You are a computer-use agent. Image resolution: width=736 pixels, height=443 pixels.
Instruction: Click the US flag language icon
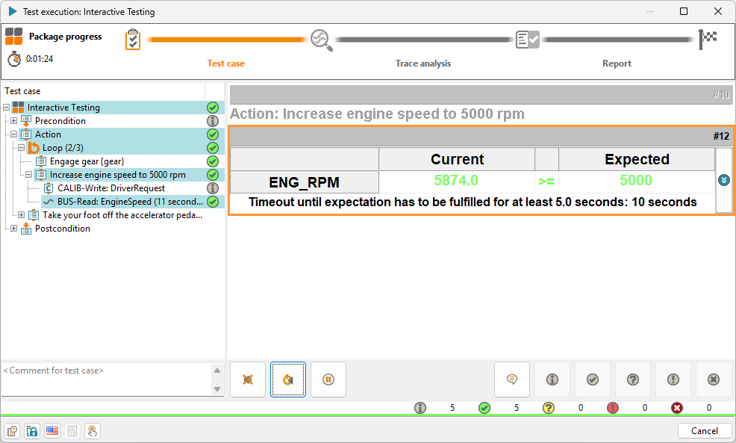point(52,431)
